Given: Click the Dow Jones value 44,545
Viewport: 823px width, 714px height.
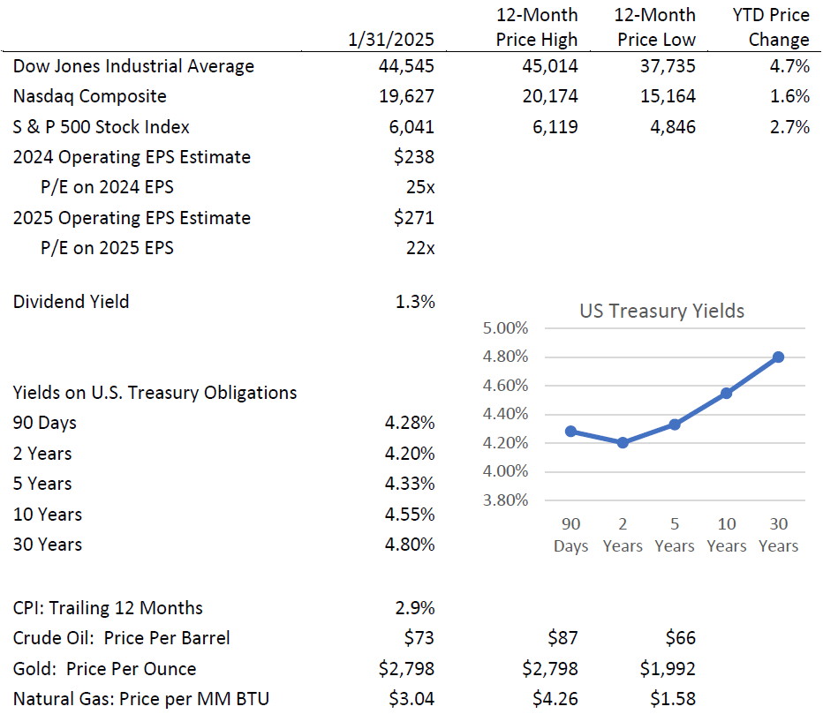Looking at the screenshot, I should (406, 66).
